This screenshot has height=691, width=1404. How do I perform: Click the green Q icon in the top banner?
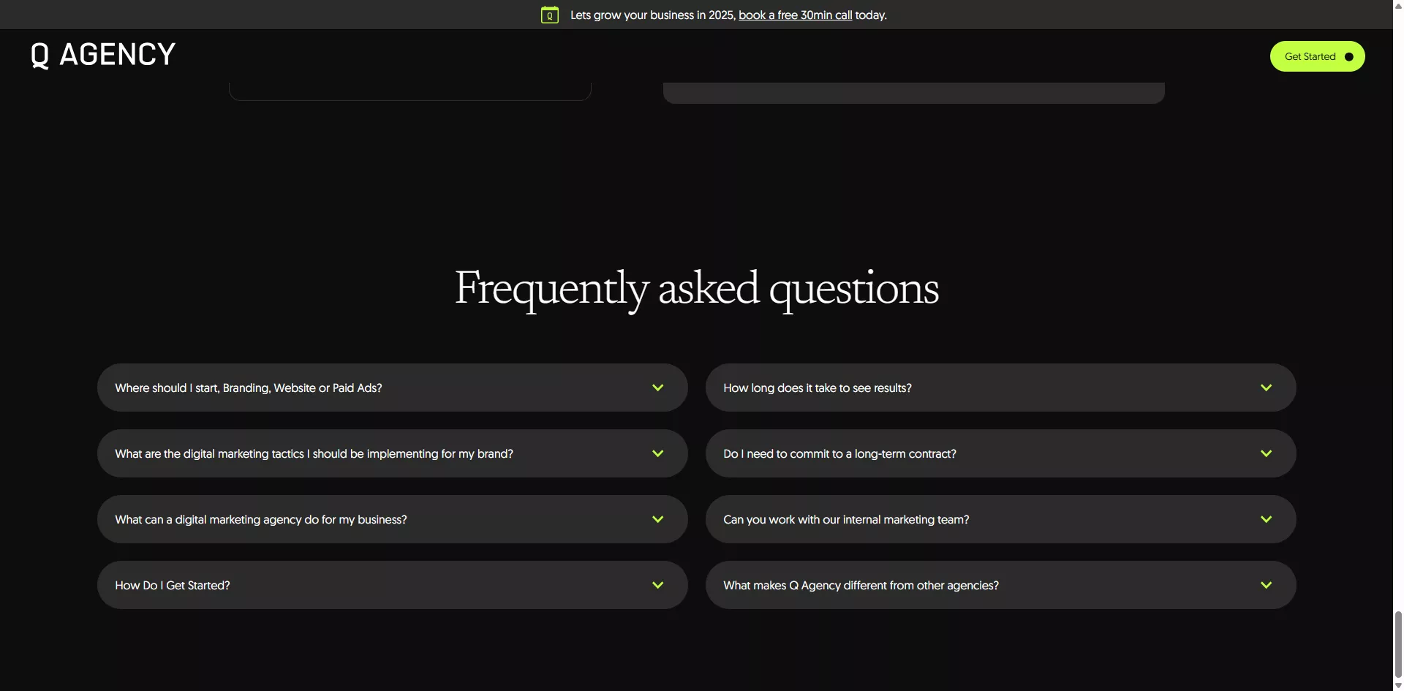coord(549,15)
